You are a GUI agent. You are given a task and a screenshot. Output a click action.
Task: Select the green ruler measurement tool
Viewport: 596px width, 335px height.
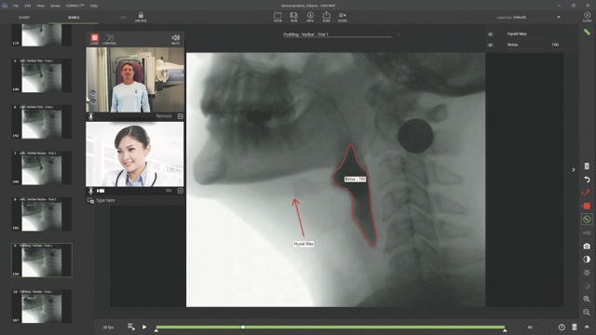[x=587, y=32]
